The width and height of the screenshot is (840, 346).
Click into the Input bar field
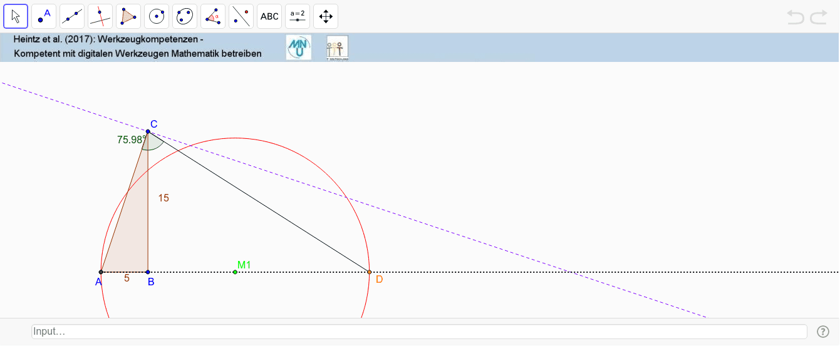click(x=419, y=332)
